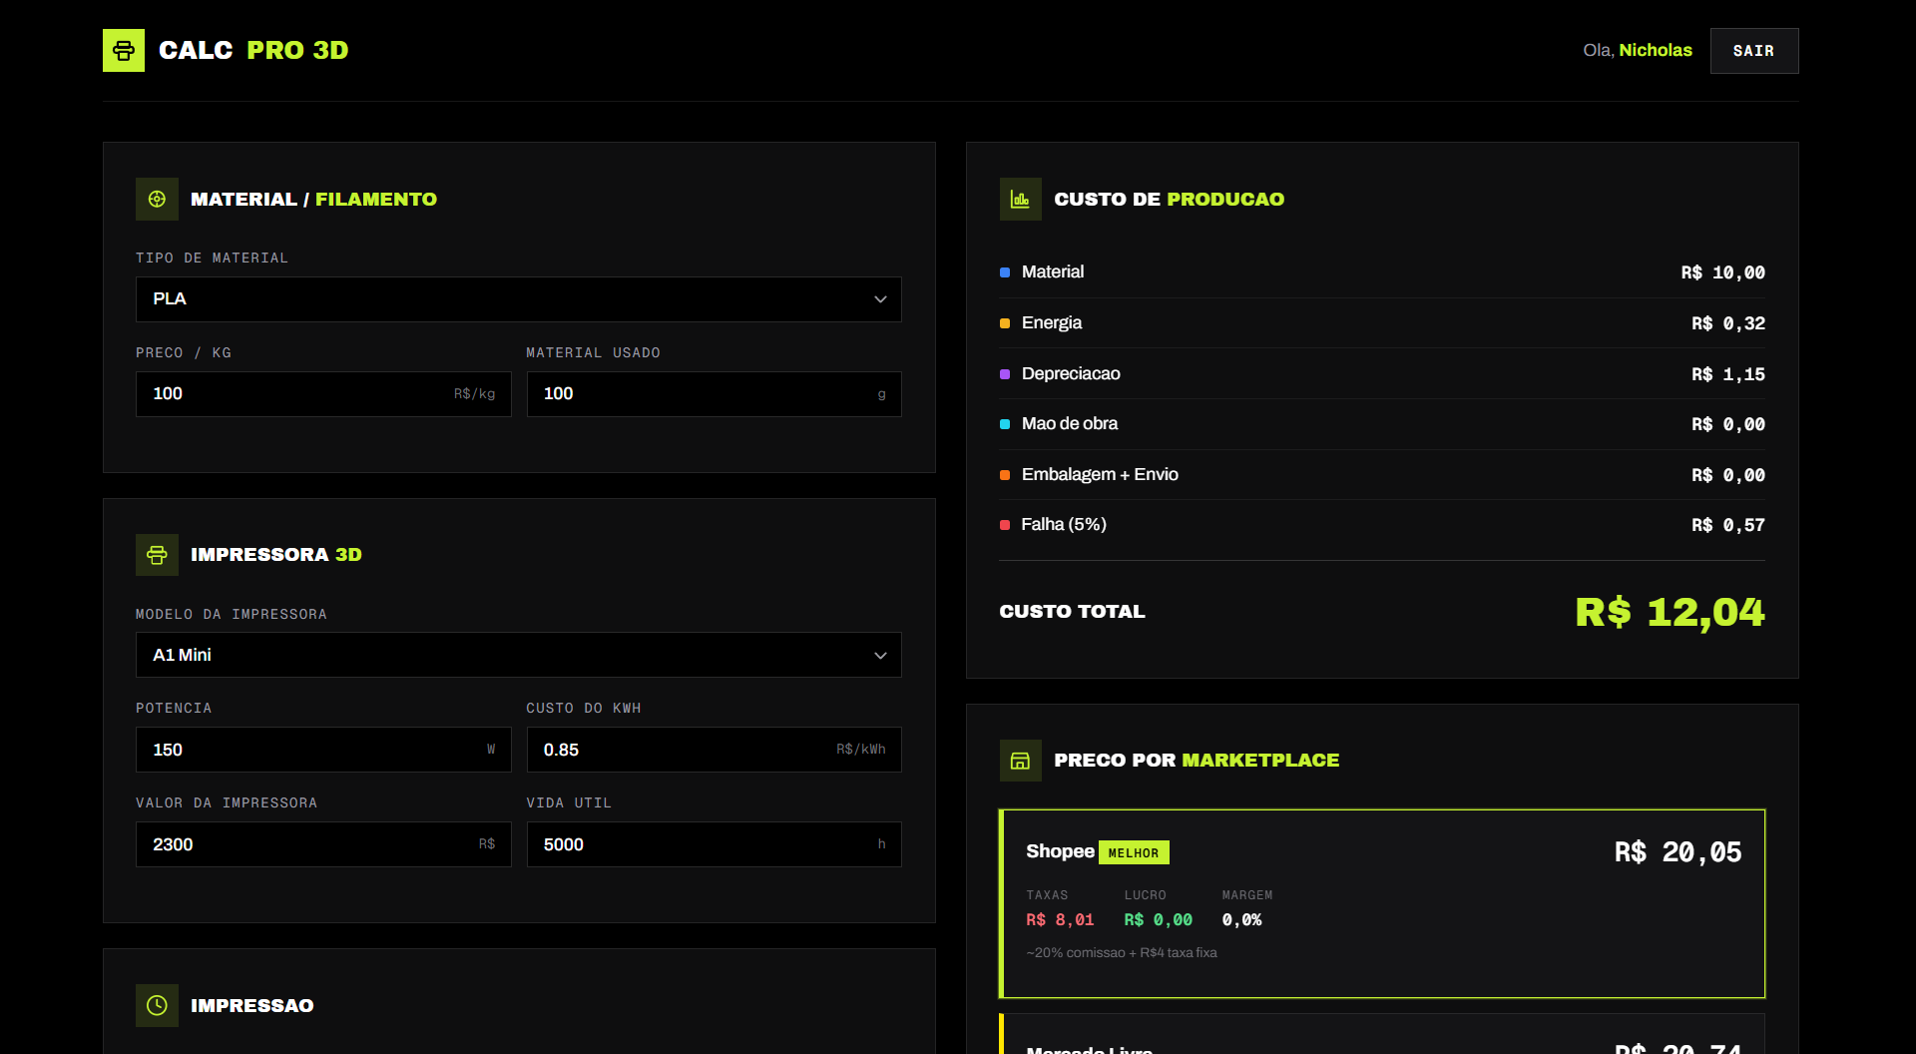Click the Depreciacao cost R$ 1,15
This screenshot has height=1054, width=1916.
[x=1728, y=374]
